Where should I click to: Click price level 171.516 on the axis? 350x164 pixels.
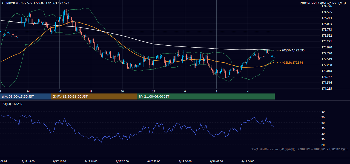point(327,83)
